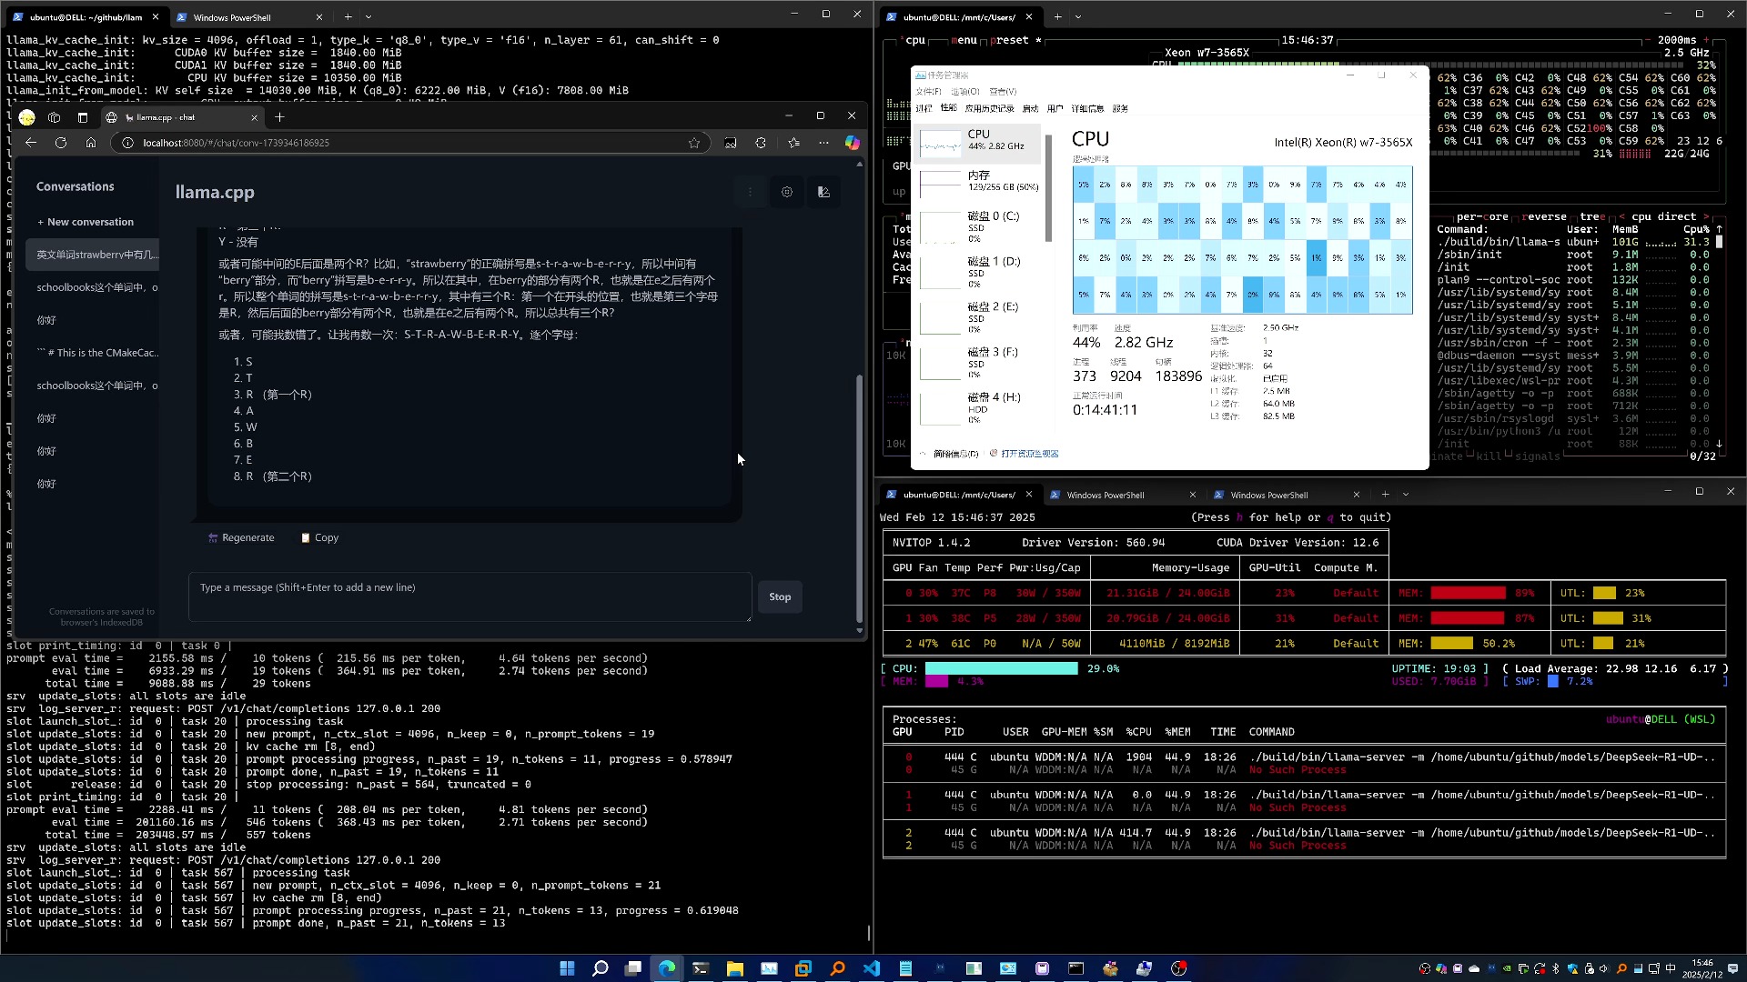This screenshot has width=1747, height=982.
Task: Select 磁盘 0 (C:) in Task Manager
Action: 979,227
